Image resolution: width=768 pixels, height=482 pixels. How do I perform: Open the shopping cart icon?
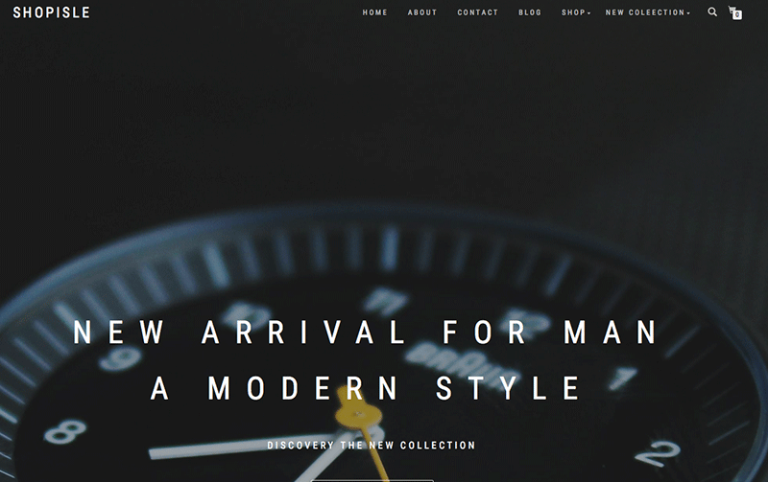click(734, 12)
